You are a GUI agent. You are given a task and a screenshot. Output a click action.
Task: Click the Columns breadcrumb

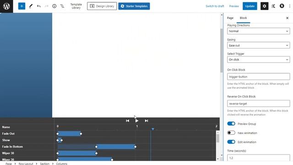click(x=61, y=164)
